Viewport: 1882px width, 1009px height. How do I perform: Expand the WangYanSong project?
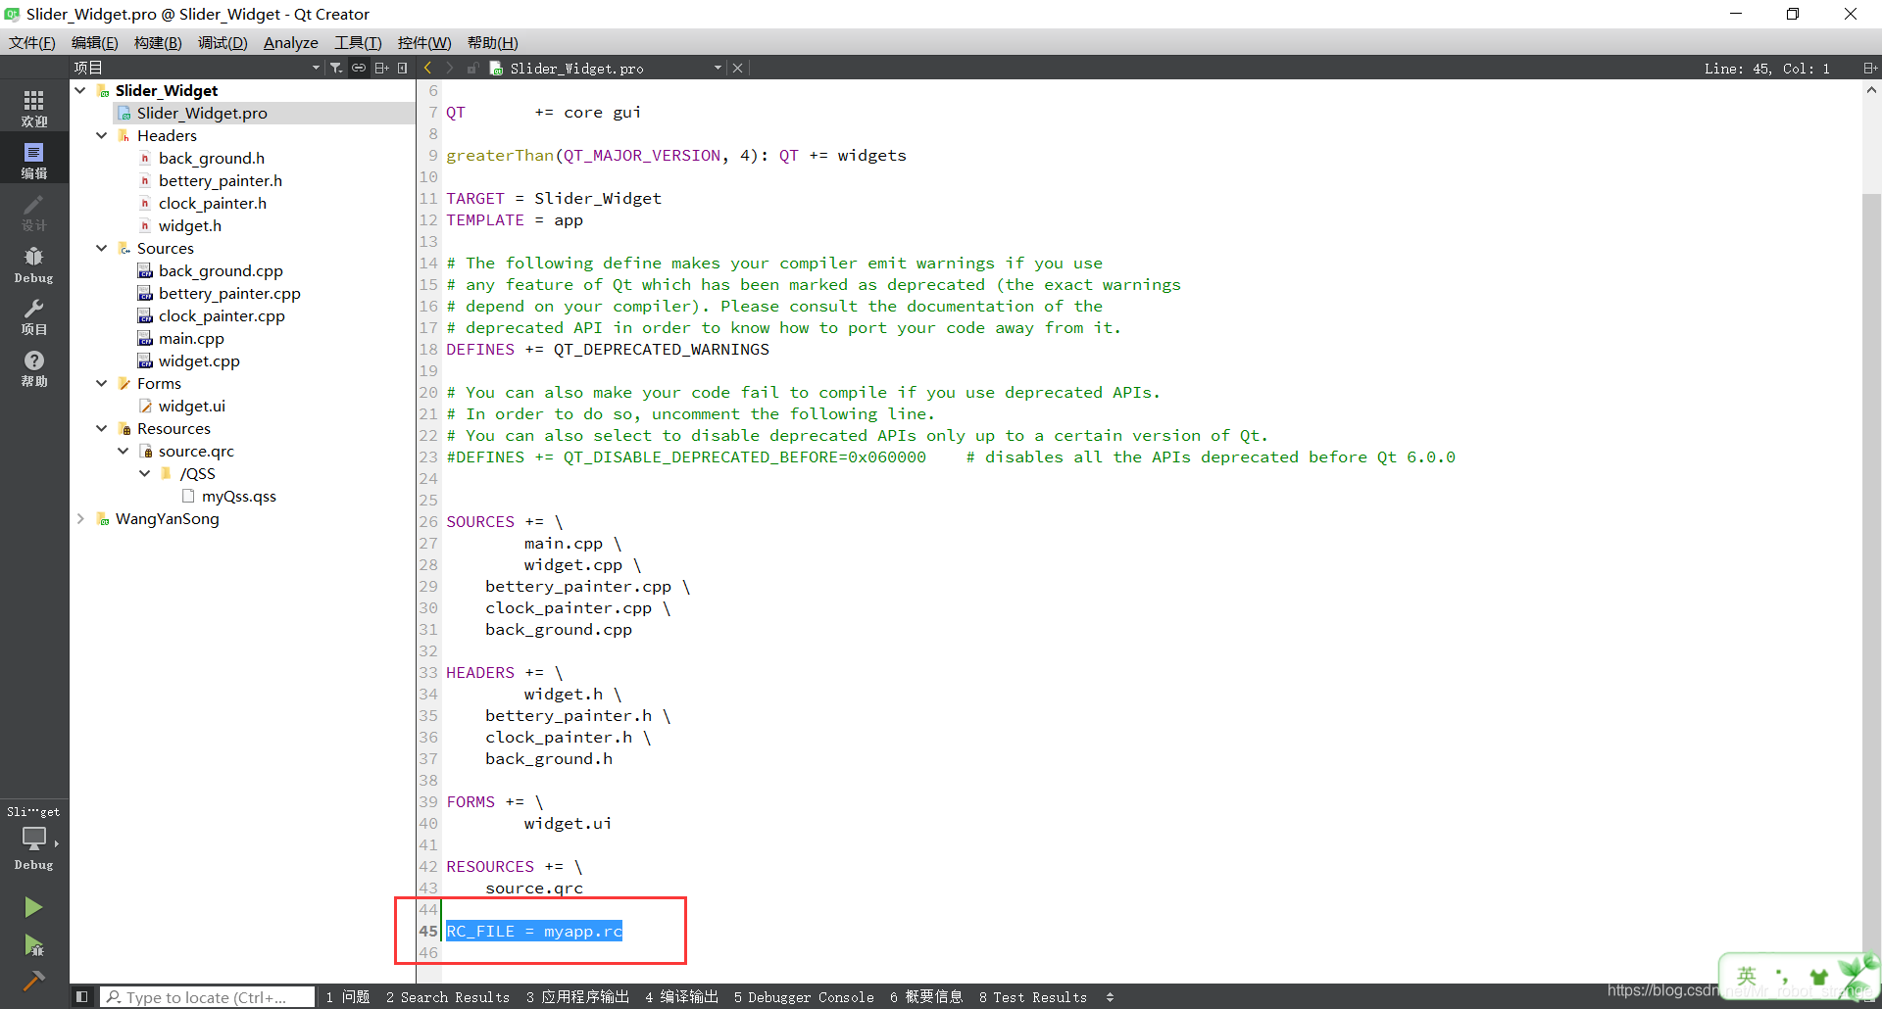point(80,518)
